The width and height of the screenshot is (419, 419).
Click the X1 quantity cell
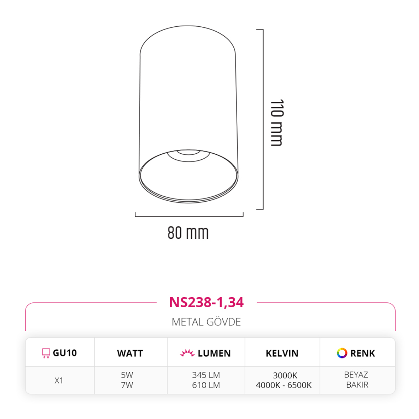pyautogui.click(x=59, y=380)
